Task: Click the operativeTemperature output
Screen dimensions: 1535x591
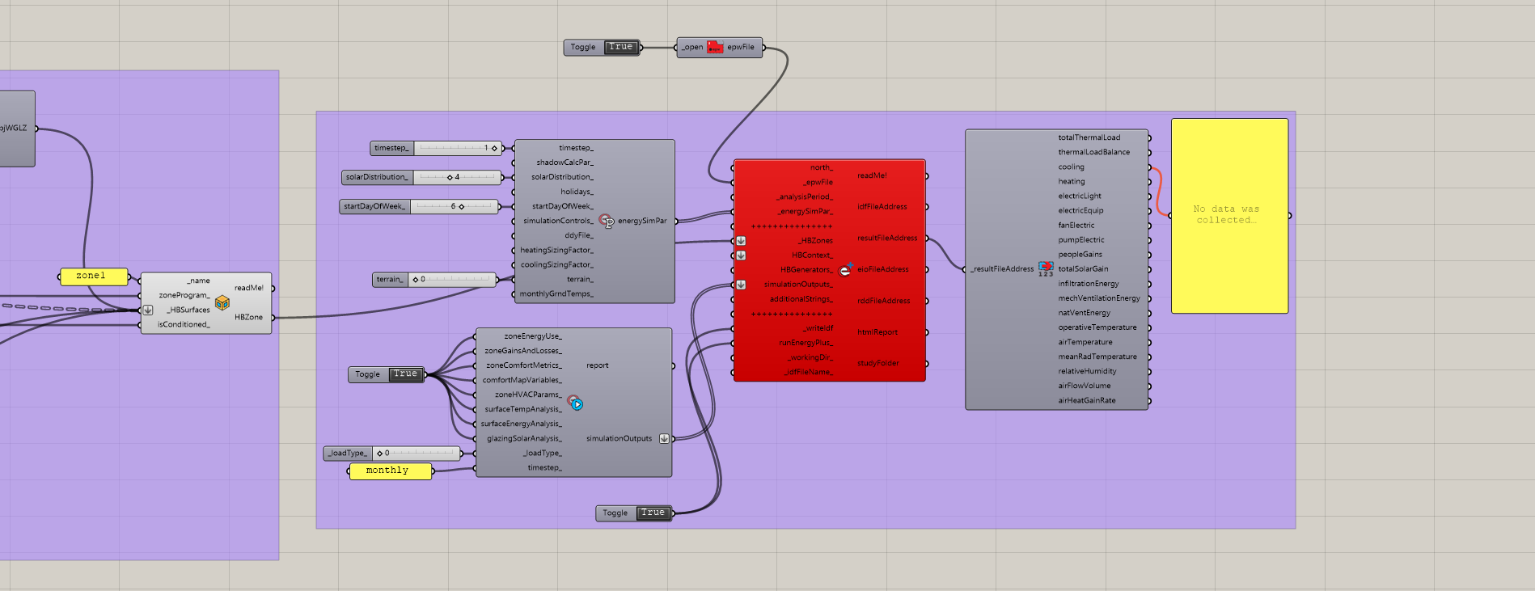Action: (x=1097, y=327)
